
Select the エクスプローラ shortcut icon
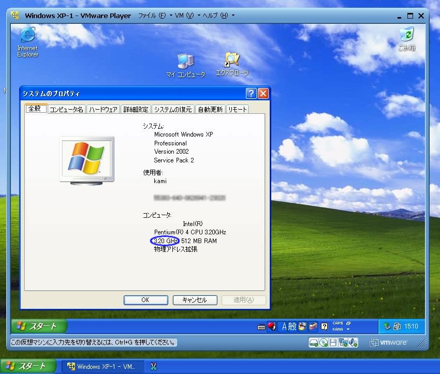[x=232, y=64]
